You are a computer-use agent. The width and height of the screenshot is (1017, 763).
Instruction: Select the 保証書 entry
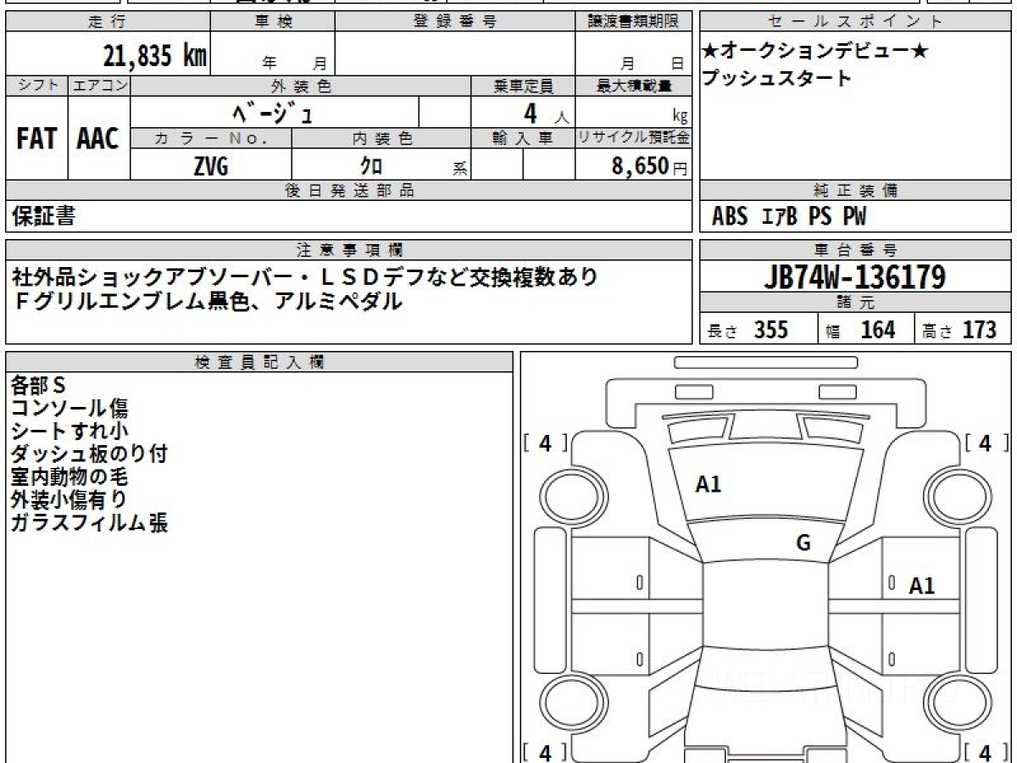coord(43,216)
